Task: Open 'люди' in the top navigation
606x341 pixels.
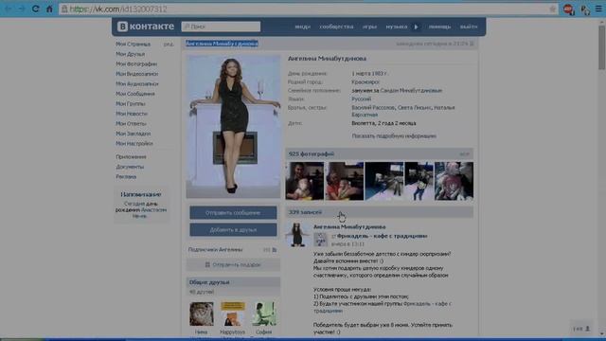Action: click(x=303, y=27)
